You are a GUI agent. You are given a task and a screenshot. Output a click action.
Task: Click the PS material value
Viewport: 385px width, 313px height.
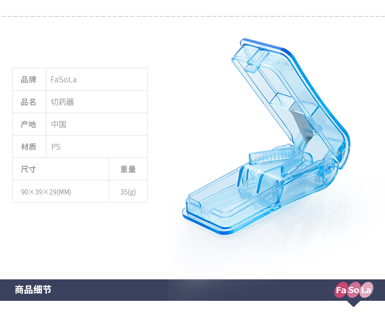tap(56, 147)
